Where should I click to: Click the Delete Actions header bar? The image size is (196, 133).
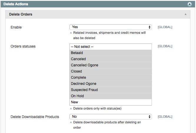[98, 4]
